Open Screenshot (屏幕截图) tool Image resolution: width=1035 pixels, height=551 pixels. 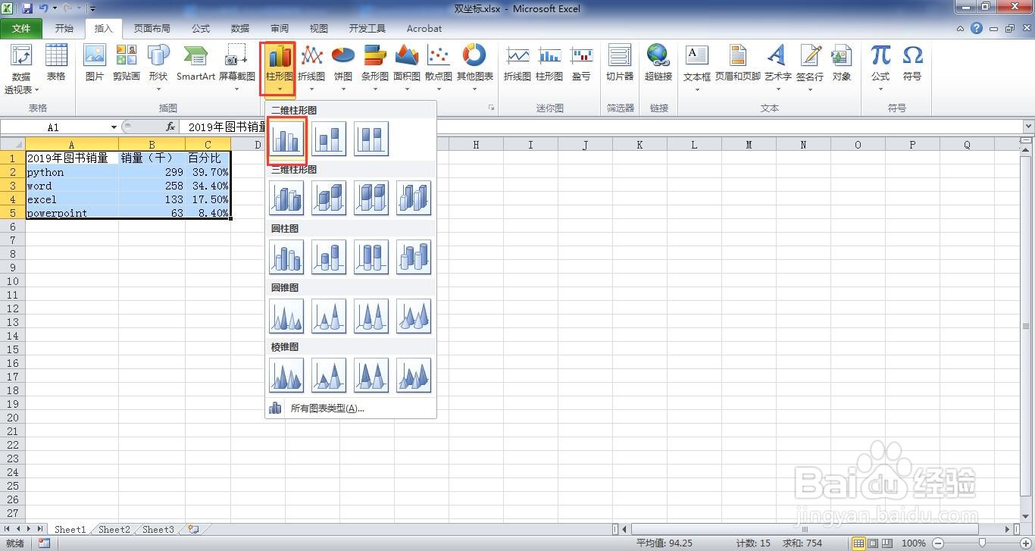[236, 69]
